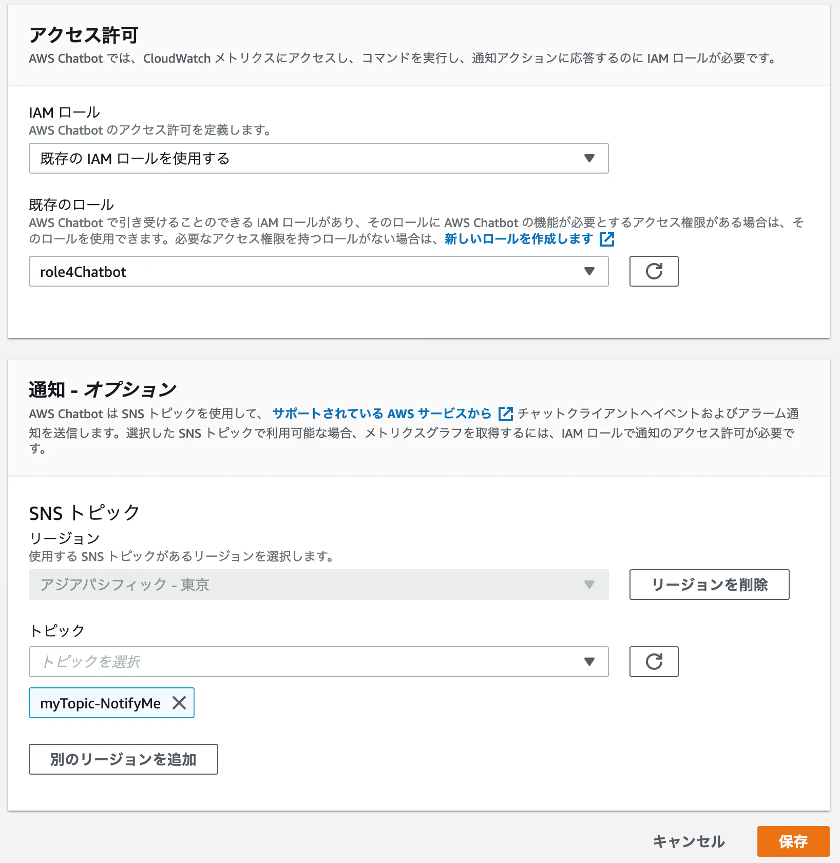Click the キャンセル button

point(689,841)
